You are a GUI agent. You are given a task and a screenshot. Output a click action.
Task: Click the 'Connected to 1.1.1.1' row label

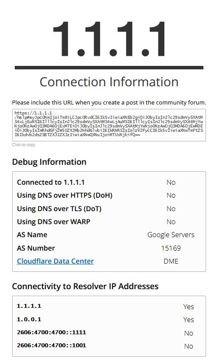(x=51, y=182)
